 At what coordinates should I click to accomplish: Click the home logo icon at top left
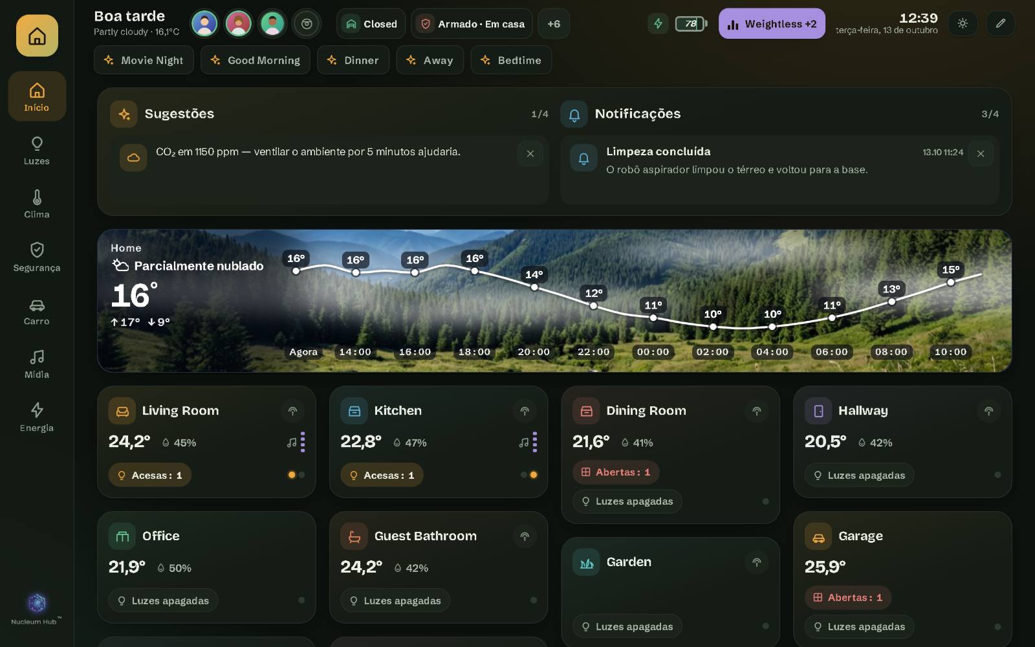pos(37,36)
